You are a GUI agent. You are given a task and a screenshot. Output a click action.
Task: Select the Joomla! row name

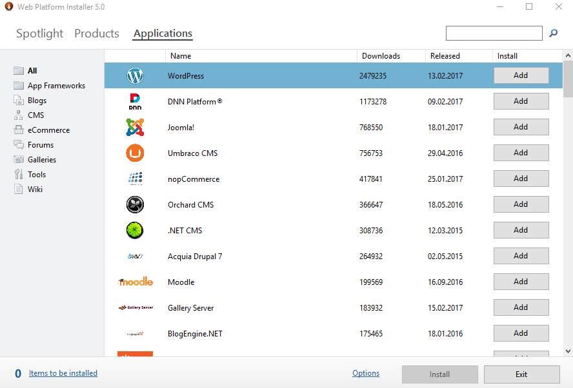[x=181, y=128]
